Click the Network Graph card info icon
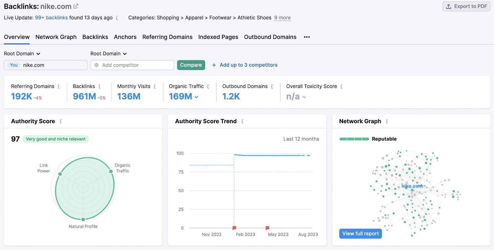Viewport: 494px width, 250px height. 387,121
